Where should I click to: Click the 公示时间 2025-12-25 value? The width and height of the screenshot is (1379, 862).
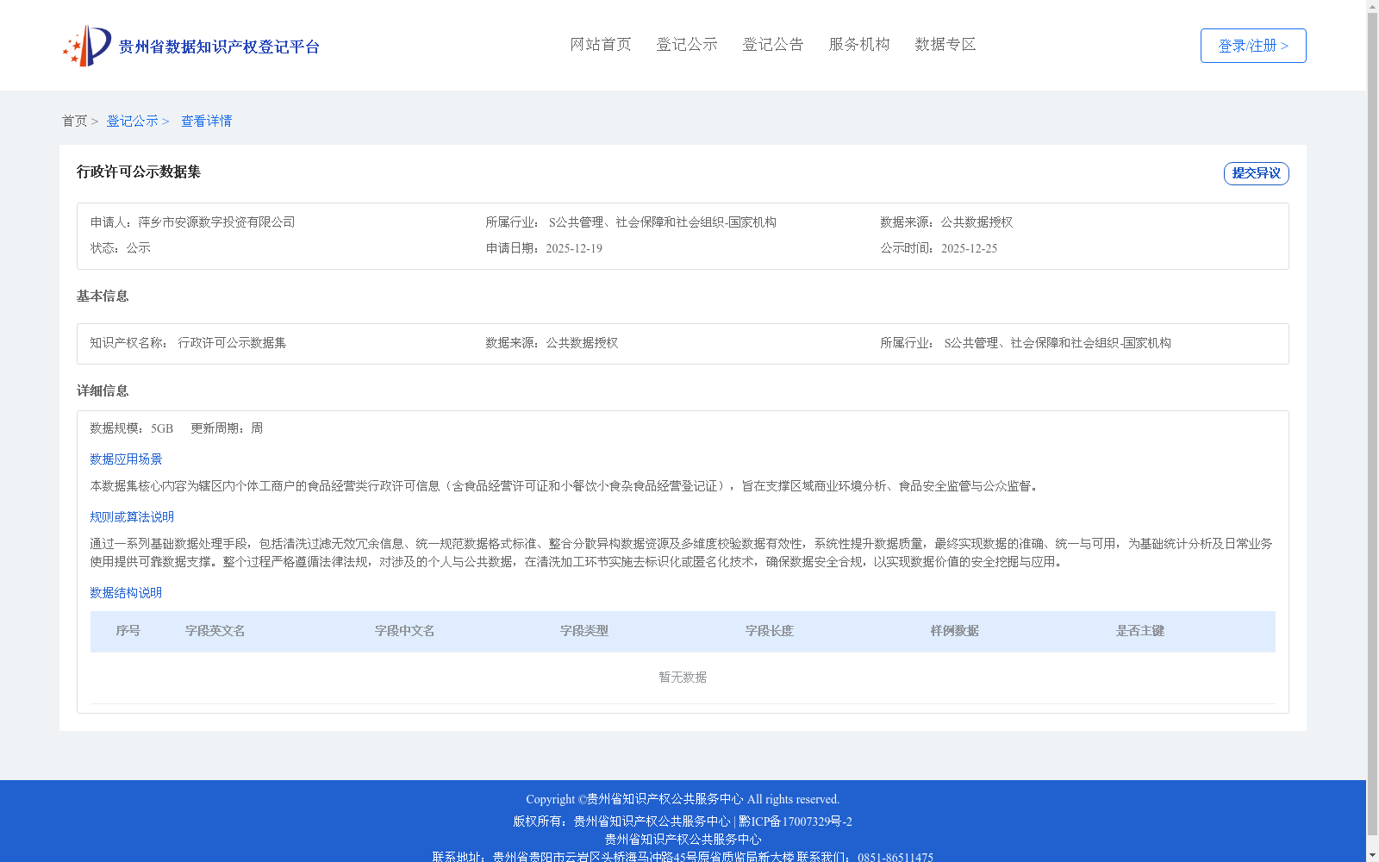969,248
